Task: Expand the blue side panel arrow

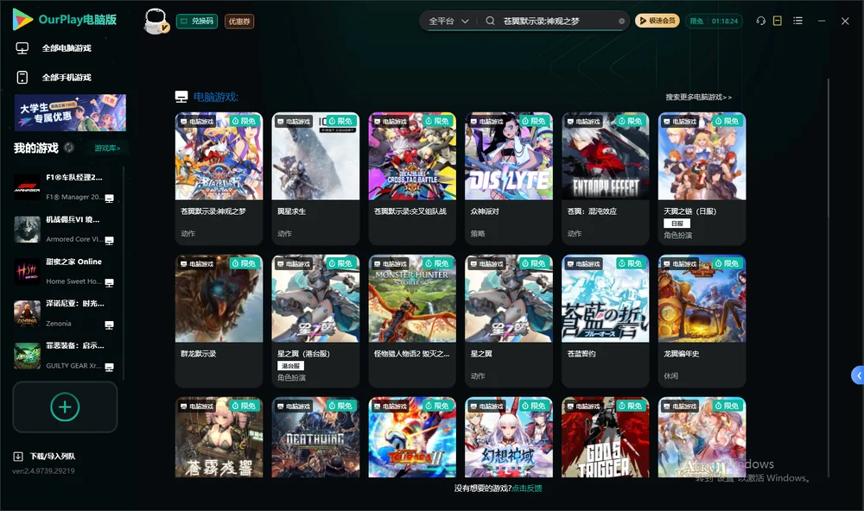Action: [x=857, y=375]
